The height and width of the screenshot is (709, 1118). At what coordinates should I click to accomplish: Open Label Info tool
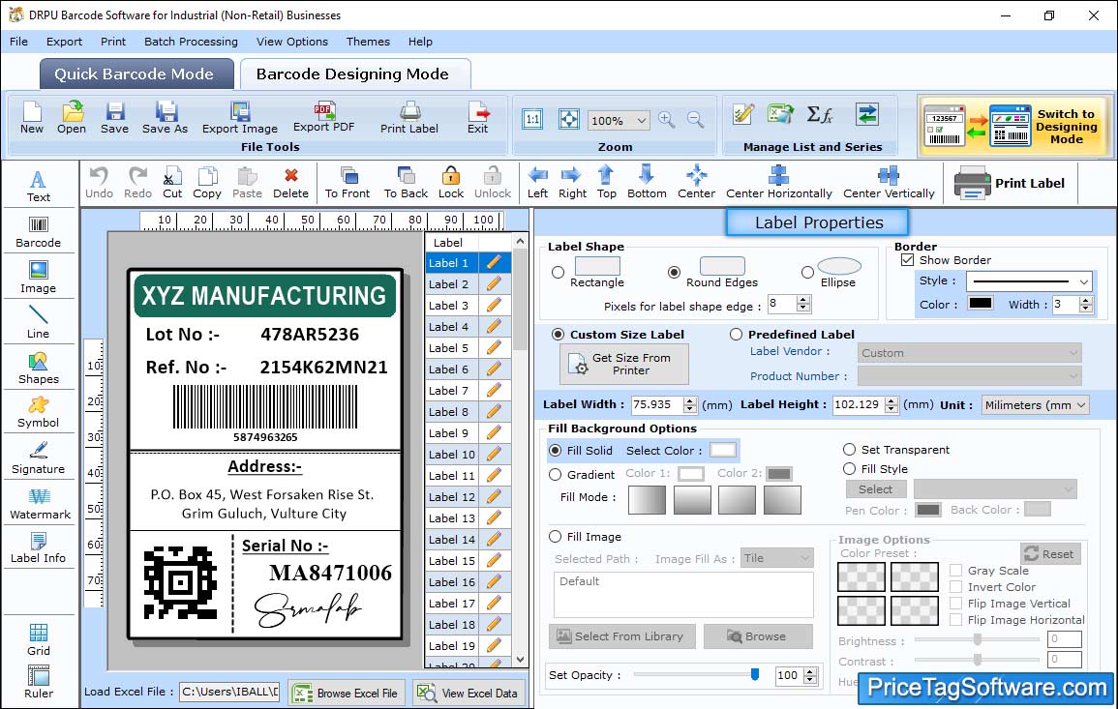coord(39,548)
